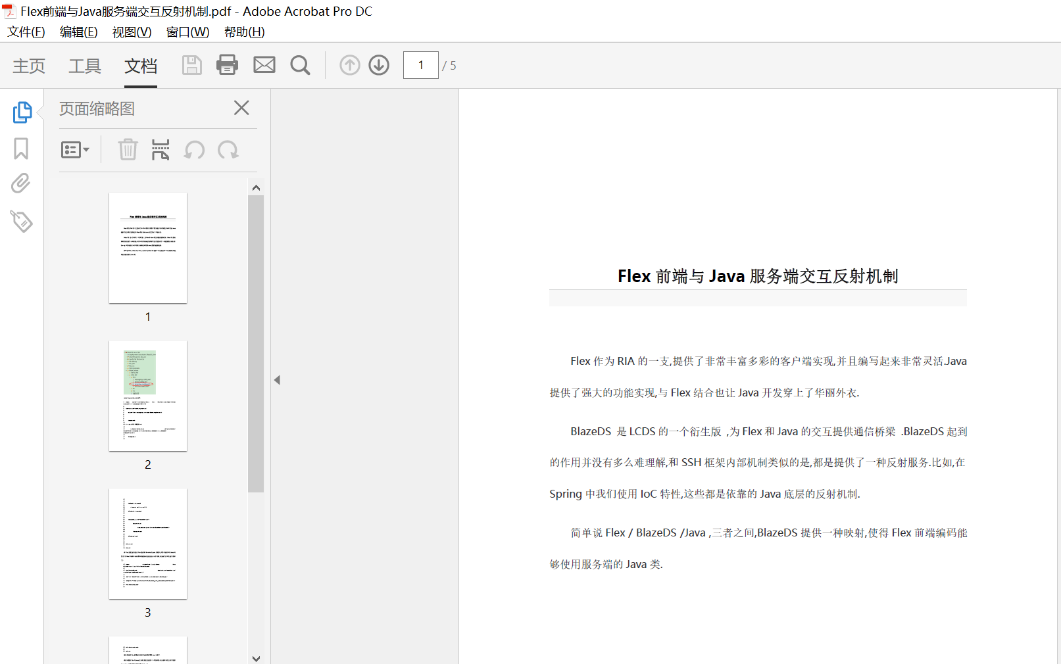The width and height of the screenshot is (1061, 664).
Task: Click the paragraph starting 'Flex 作为 RIA'
Action: (758, 377)
